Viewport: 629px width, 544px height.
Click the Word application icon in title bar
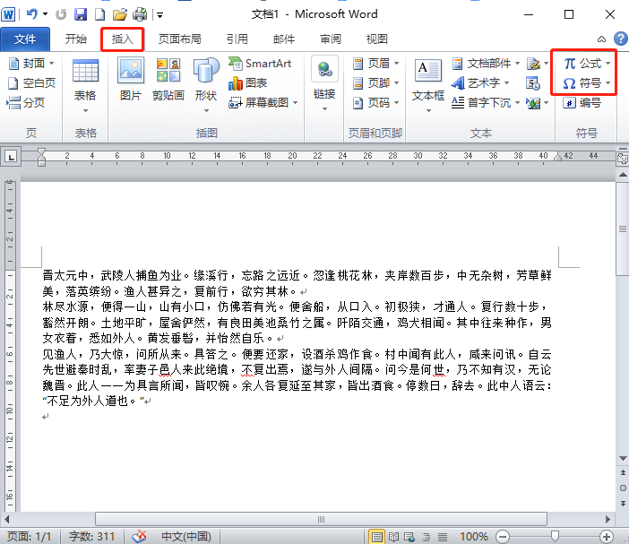[8, 15]
